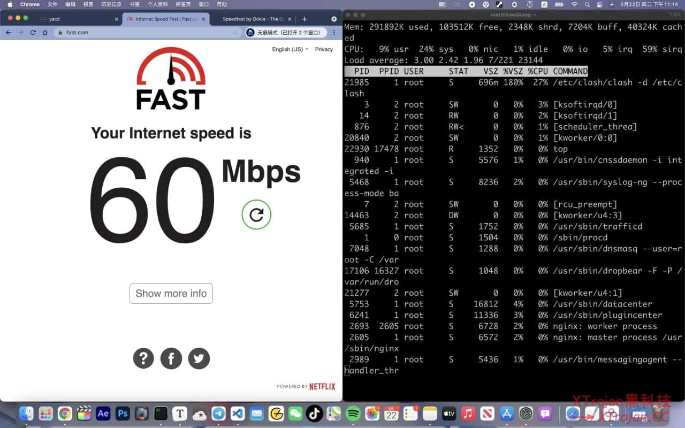The height and width of the screenshot is (428, 685).
Task: Open Chrome's three-dot menu
Action: 334,33
